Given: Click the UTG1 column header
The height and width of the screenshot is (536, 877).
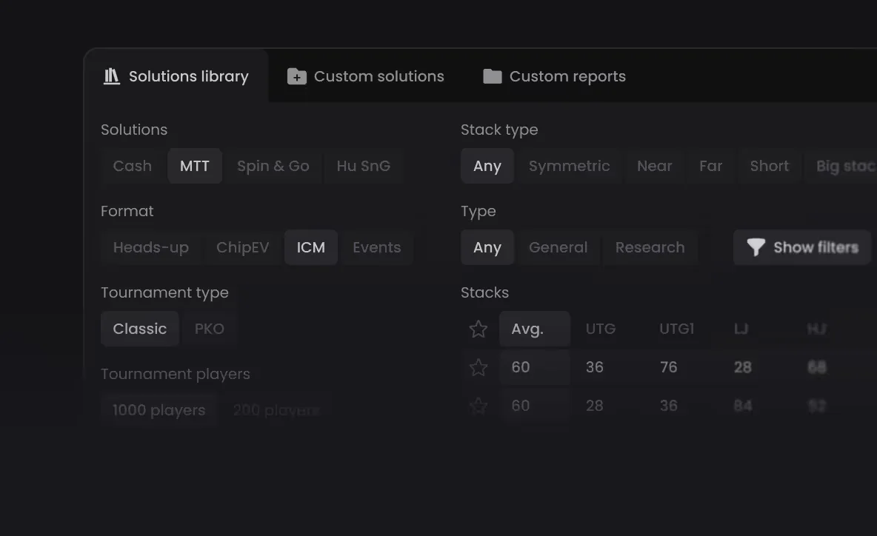Looking at the screenshot, I should (677, 329).
